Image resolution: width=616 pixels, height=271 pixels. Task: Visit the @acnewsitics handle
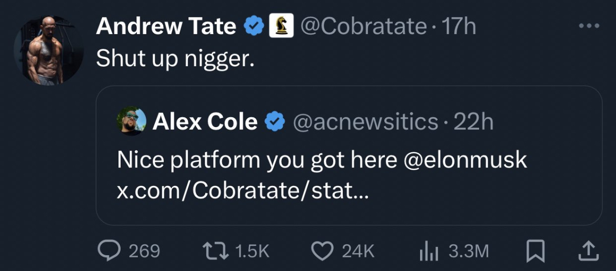[x=364, y=122]
